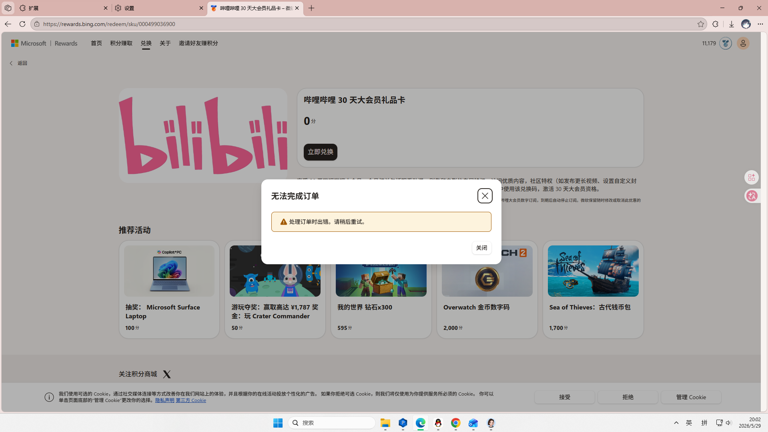
Task: Click the floating grid apps side icon
Action: (752, 177)
